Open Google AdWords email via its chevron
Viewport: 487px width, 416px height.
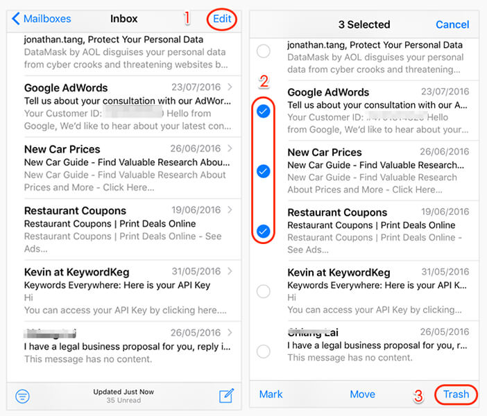230,87
